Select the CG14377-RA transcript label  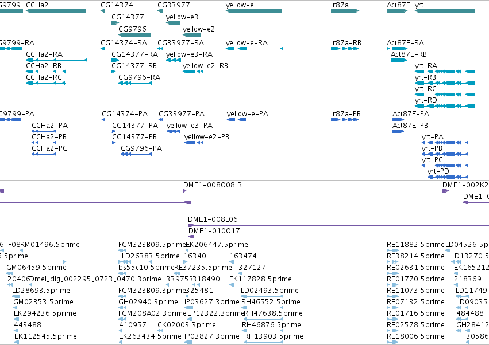[134, 54]
